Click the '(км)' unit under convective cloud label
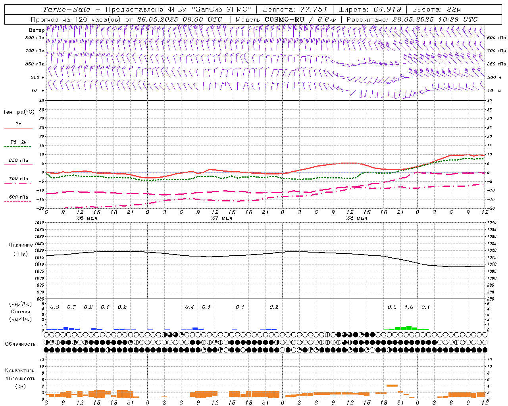Viewport: 508px width, 406px height. point(20,386)
